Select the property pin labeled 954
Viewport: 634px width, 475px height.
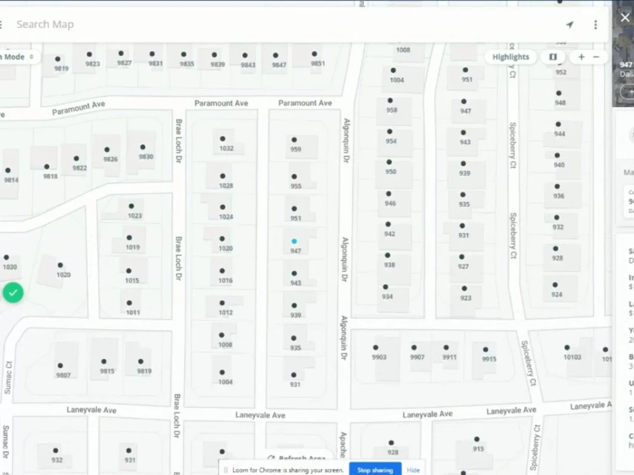tap(390, 131)
